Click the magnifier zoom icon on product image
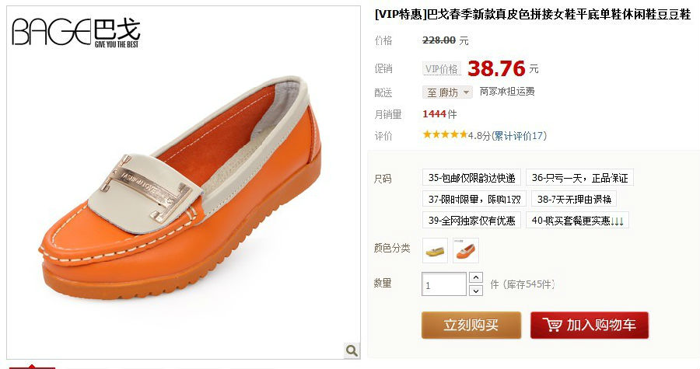 pos(352,350)
